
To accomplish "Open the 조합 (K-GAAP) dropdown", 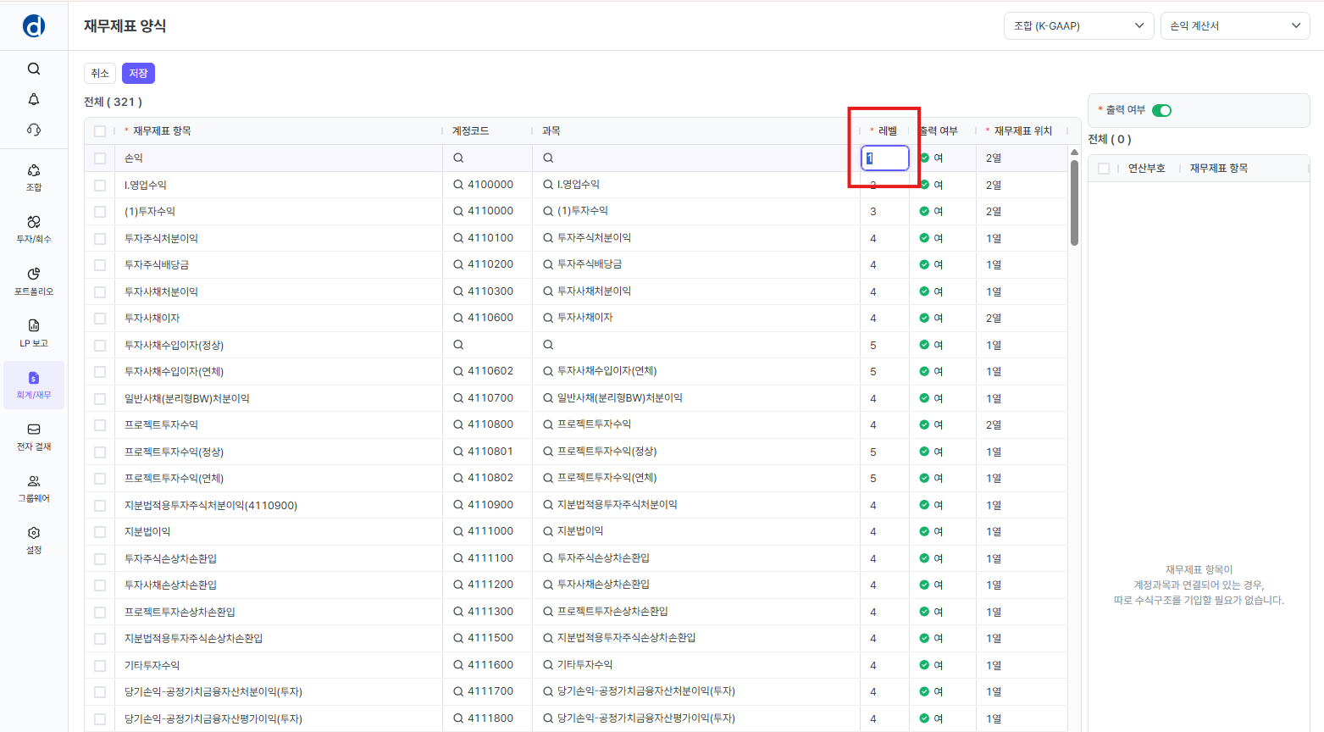I will click(1078, 26).
